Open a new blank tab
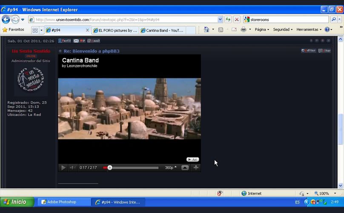This screenshot has width=344, height=213. click(191, 30)
